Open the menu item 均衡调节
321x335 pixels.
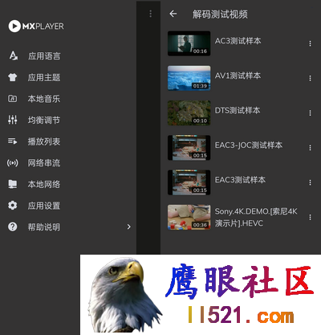click(x=44, y=120)
